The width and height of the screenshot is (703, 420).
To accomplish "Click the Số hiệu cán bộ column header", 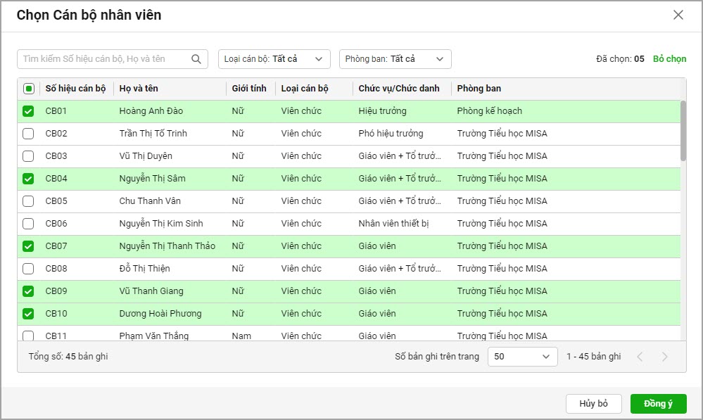I will click(x=75, y=89).
